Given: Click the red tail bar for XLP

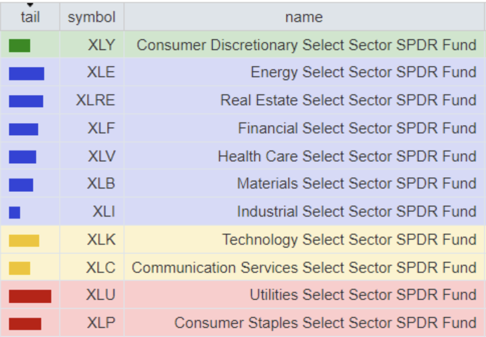Looking at the screenshot, I should click(x=25, y=324).
